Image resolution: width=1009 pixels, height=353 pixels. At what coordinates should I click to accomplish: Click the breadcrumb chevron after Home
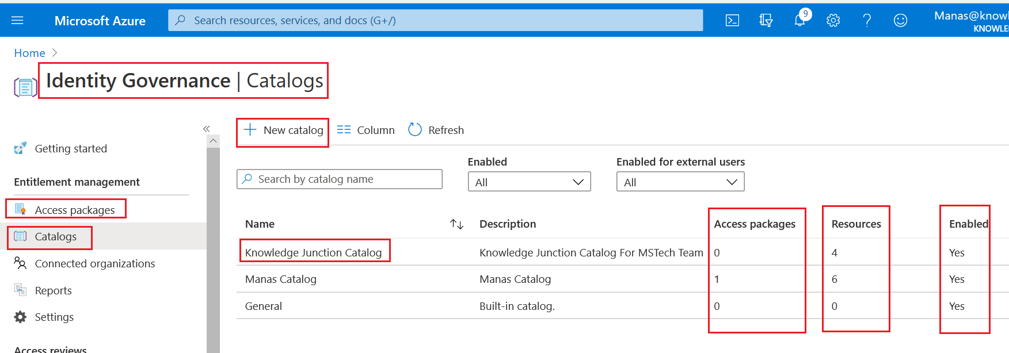point(55,52)
